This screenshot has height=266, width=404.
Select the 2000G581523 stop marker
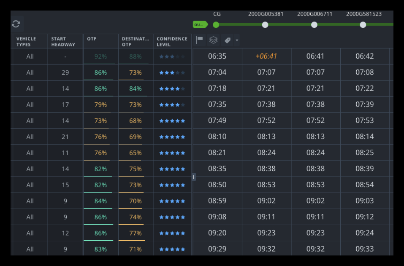[363, 25]
